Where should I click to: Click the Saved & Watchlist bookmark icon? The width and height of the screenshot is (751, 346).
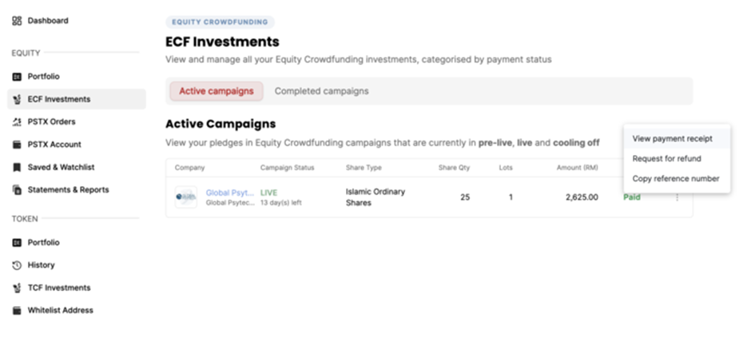coord(17,167)
